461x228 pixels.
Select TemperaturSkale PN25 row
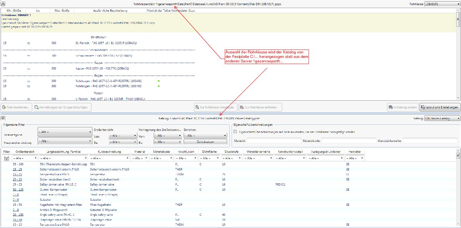pyautogui.click(x=228, y=174)
